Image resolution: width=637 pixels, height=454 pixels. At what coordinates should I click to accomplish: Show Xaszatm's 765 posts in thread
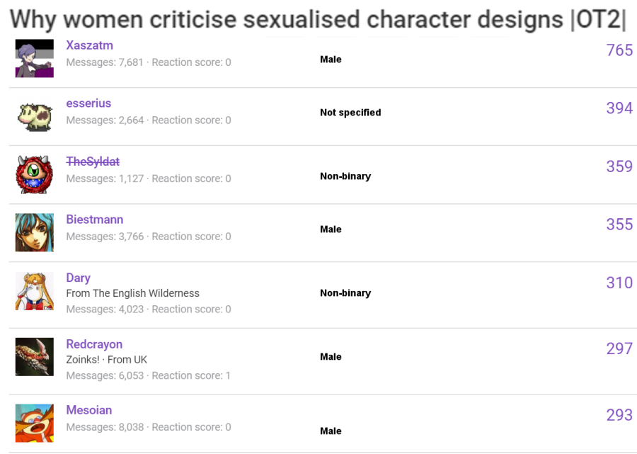(619, 50)
